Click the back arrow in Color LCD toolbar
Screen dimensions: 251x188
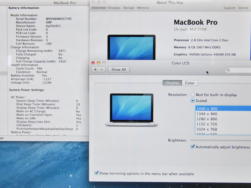(95, 70)
